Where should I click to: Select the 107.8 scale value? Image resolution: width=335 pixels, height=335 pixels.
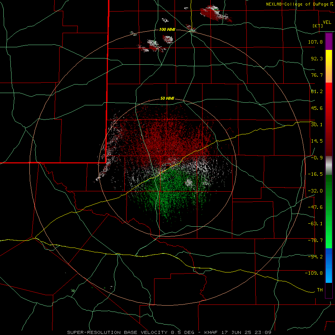coord(315,42)
